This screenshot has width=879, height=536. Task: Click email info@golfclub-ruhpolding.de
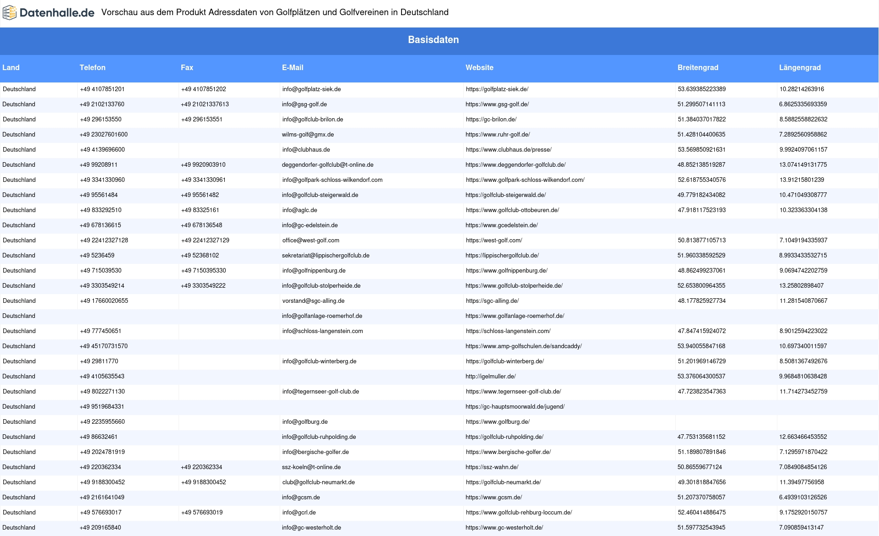(x=319, y=437)
